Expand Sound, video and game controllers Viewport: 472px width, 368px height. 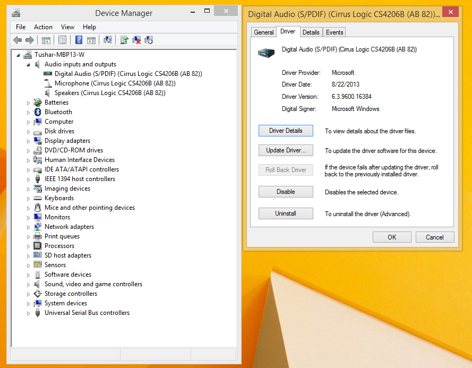[x=28, y=285]
